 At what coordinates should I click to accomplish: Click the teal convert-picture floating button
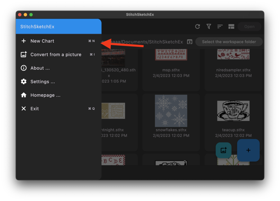tap(223, 150)
